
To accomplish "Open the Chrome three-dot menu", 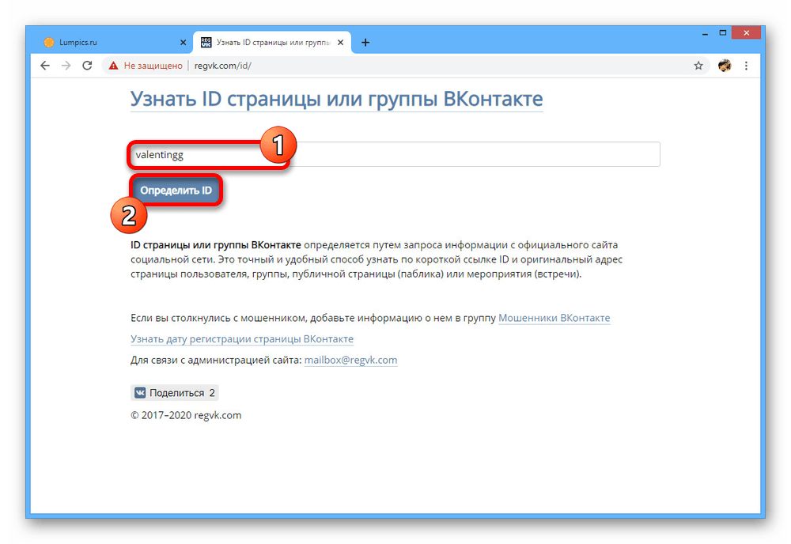I will [747, 66].
